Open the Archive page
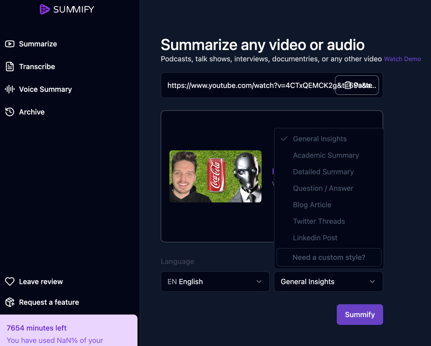Image resolution: width=431 pixels, height=346 pixels. pyautogui.click(x=32, y=112)
